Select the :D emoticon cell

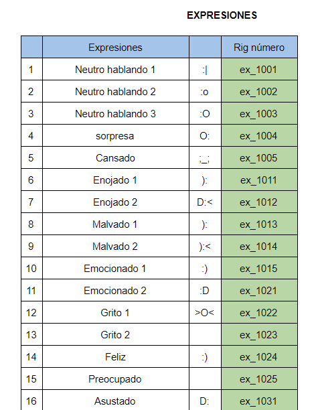[205, 290]
